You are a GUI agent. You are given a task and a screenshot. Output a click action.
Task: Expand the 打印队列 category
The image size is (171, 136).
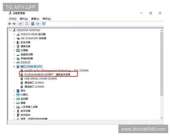[x=14, y=63]
